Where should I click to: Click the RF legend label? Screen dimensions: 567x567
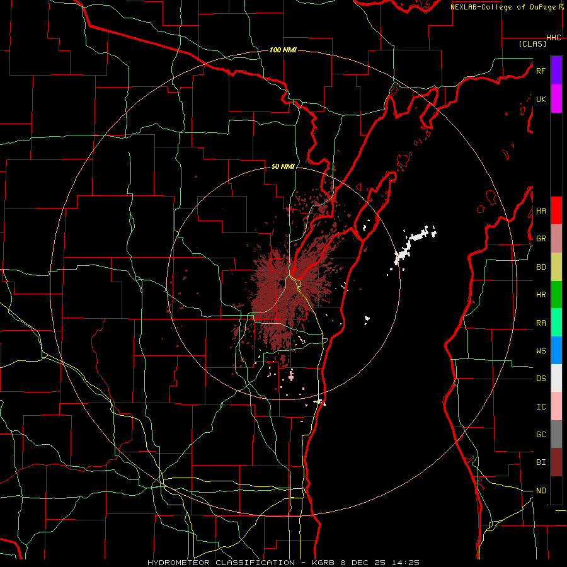[541, 71]
